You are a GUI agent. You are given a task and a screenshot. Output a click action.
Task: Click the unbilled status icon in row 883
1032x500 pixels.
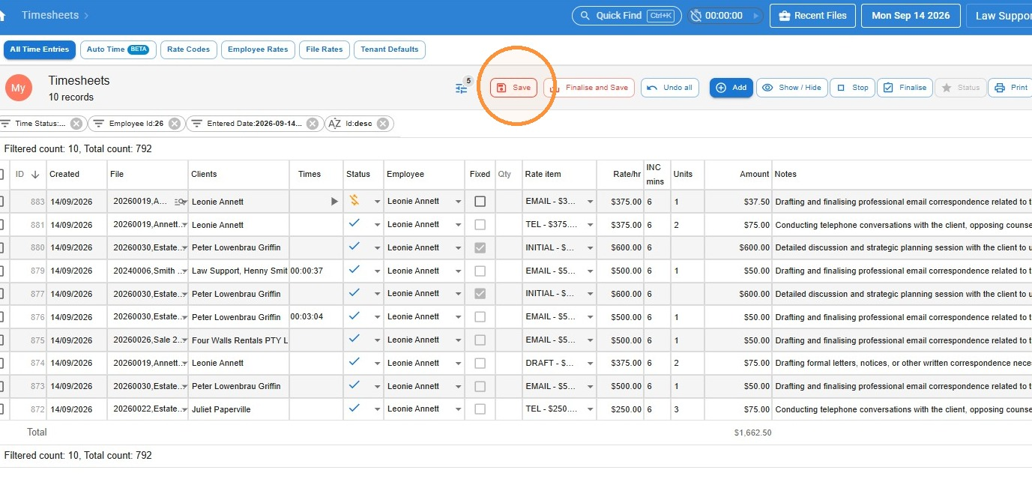[x=354, y=200]
